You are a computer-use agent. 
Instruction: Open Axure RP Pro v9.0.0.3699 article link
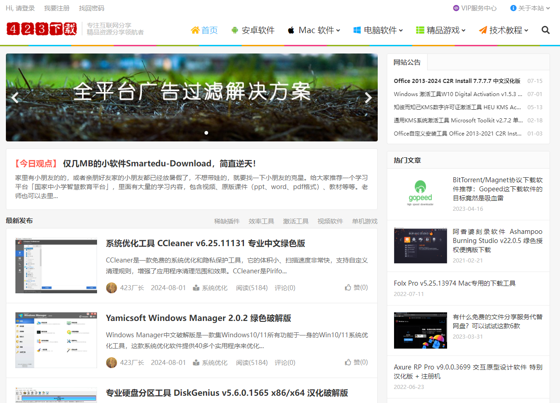click(468, 372)
